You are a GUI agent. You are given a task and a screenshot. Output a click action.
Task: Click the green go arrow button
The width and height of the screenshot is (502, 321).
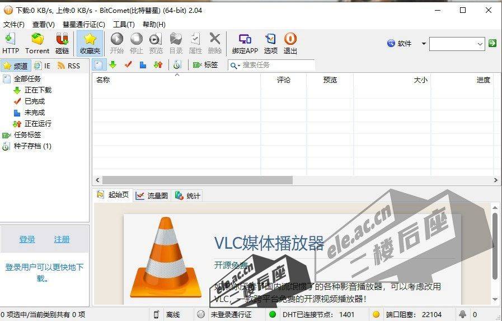pos(492,43)
